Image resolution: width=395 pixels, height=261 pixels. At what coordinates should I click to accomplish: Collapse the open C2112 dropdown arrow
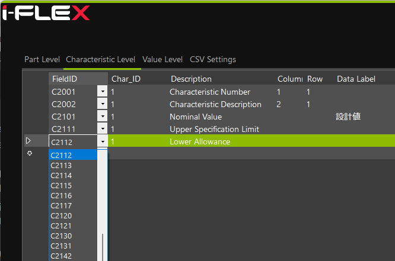click(x=103, y=141)
